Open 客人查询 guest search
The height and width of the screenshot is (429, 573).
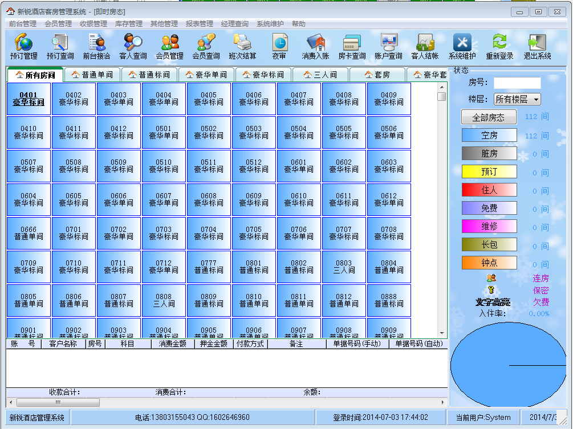tap(133, 46)
